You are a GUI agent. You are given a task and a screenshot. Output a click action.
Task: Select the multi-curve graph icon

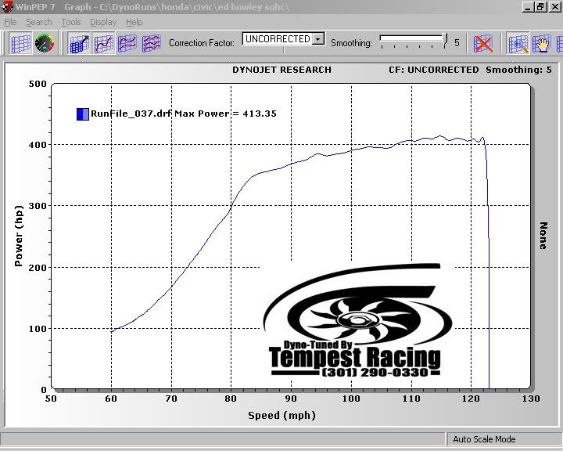point(151,44)
